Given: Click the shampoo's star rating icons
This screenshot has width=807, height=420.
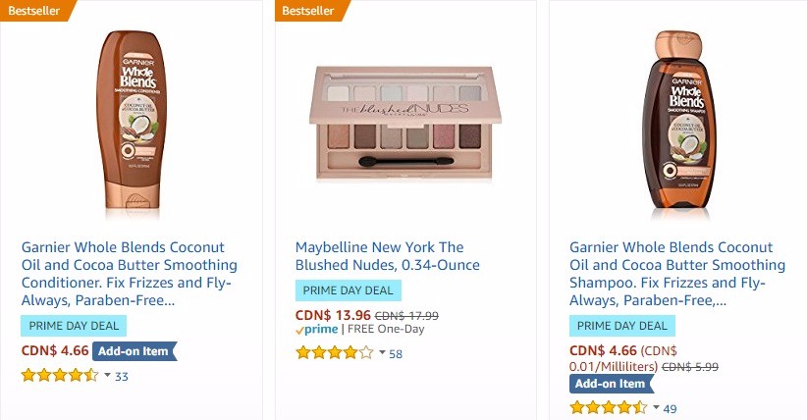Looking at the screenshot, I should pos(609,407).
